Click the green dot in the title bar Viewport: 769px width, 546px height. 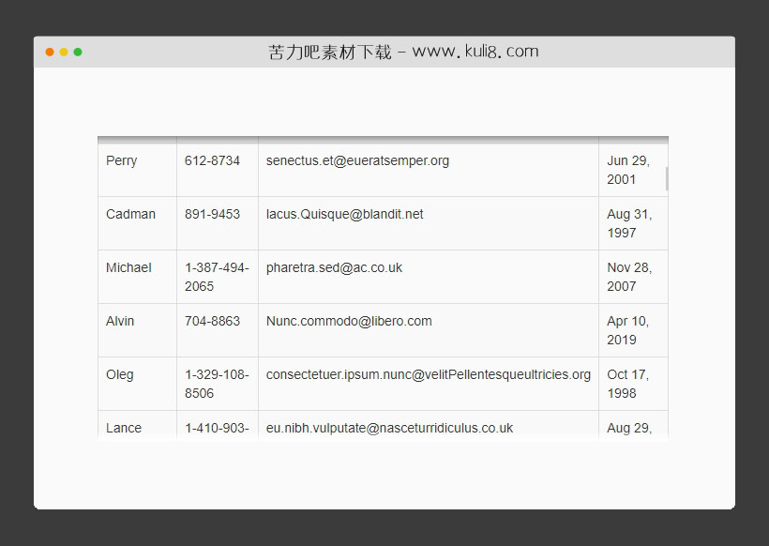pos(78,52)
